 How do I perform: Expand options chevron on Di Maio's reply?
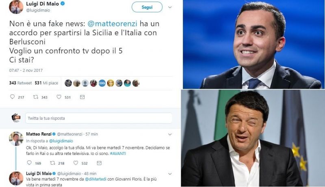point(170,174)
